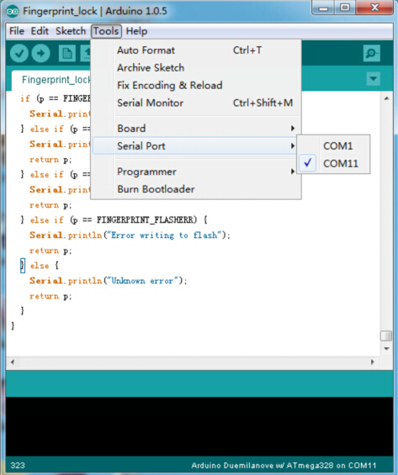Close the Arduino window

tap(375, 8)
